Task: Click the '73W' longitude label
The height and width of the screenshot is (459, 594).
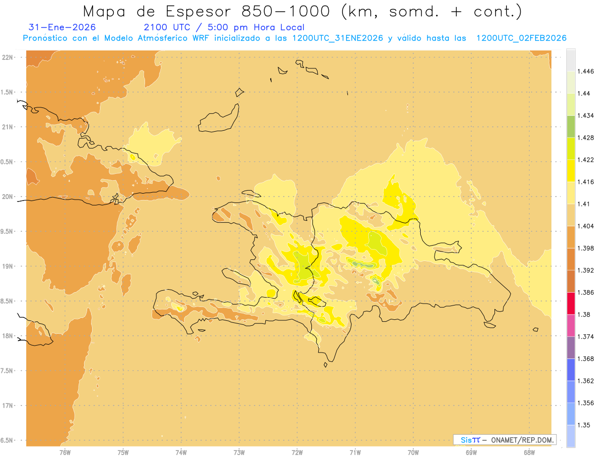Action: (x=239, y=453)
